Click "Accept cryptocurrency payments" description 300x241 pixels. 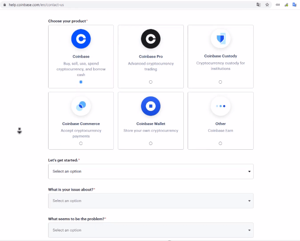click(81, 133)
